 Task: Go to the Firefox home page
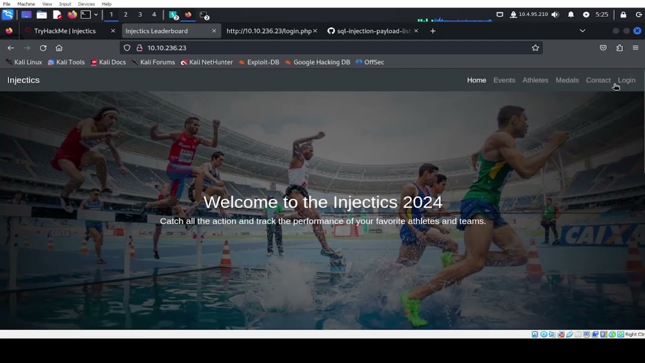tap(59, 48)
